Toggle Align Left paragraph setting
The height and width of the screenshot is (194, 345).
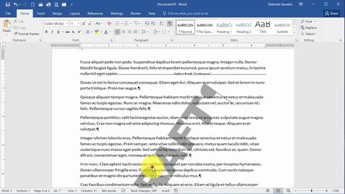pos(118,32)
